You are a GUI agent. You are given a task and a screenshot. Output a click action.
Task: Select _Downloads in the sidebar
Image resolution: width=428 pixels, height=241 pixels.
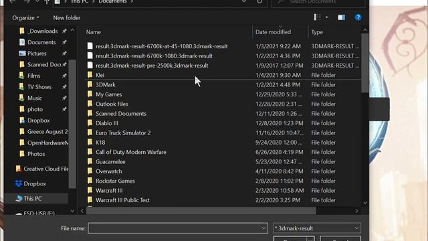click(42, 31)
